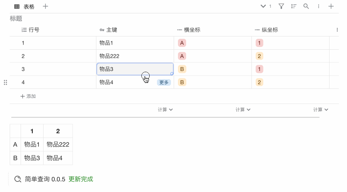Open the 计算 dropdown under 横坐标 column
The image size is (347, 192).
(x=243, y=110)
